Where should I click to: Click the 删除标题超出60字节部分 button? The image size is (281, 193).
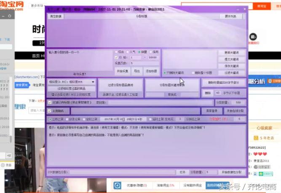(x=223, y=83)
